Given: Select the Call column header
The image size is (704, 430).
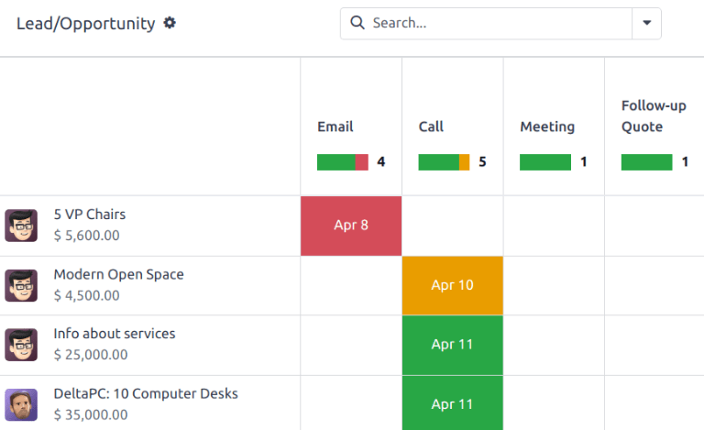Looking at the screenshot, I should [x=431, y=127].
